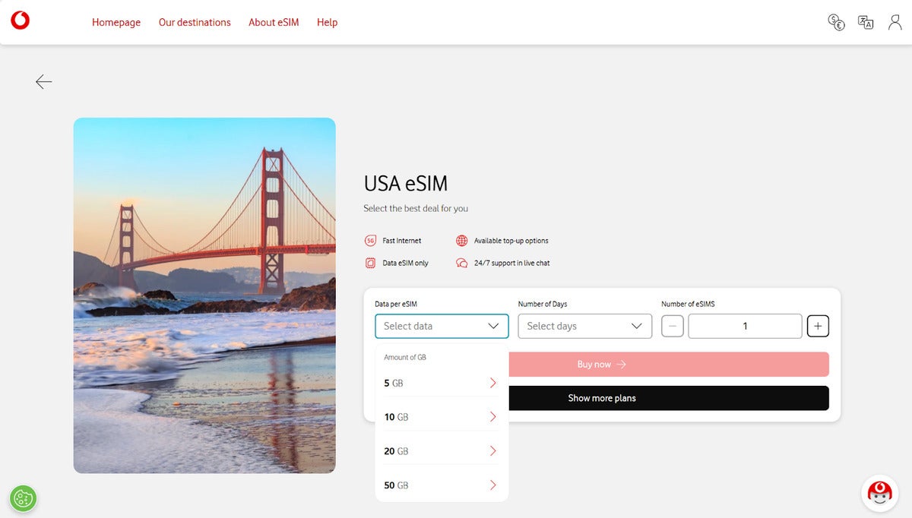Click the green accessibility widget
Image resolution: width=912 pixels, height=518 pixels.
pos(23,498)
